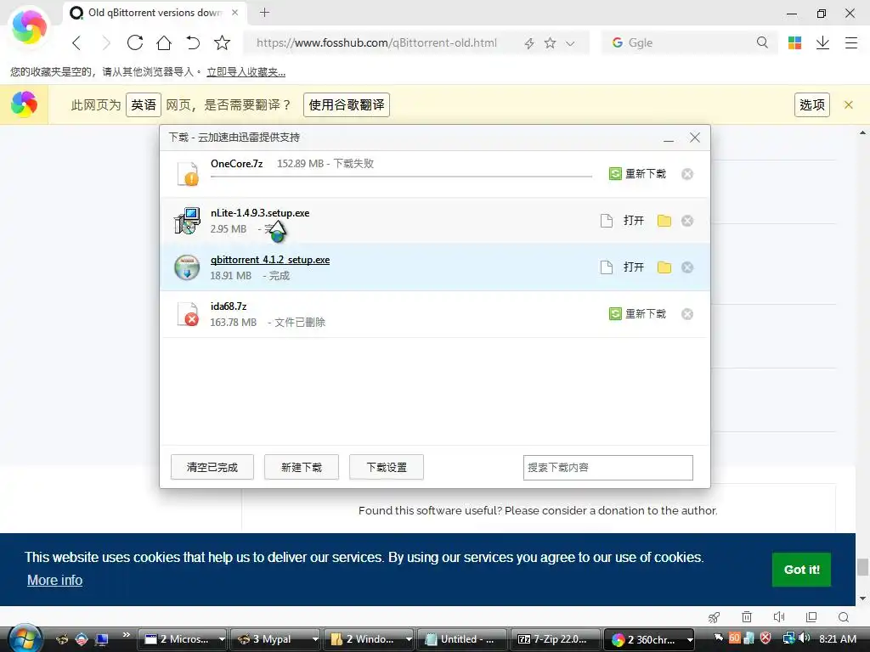This screenshot has width=870, height=652.
Task: Remove the OneCore.7z download entry
Action: pyautogui.click(x=687, y=174)
